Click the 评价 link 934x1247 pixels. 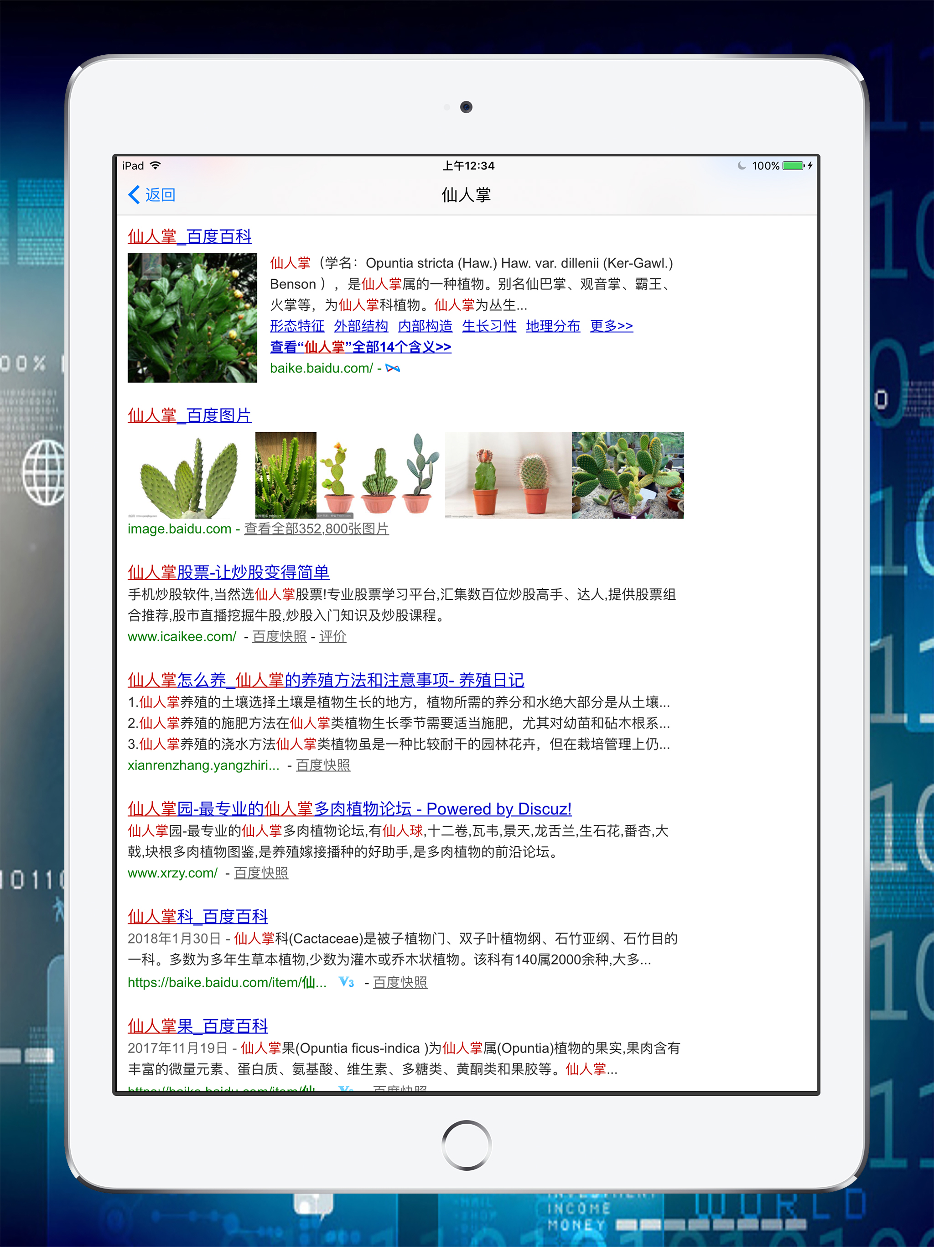[333, 636]
